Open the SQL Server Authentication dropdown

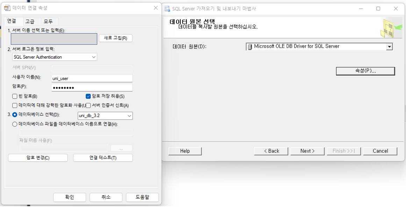coord(55,57)
